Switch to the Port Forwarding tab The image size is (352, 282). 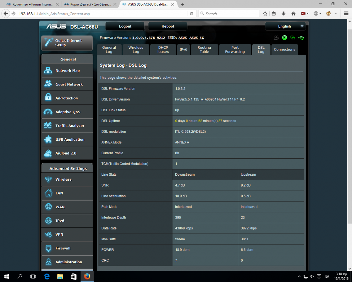point(235,49)
